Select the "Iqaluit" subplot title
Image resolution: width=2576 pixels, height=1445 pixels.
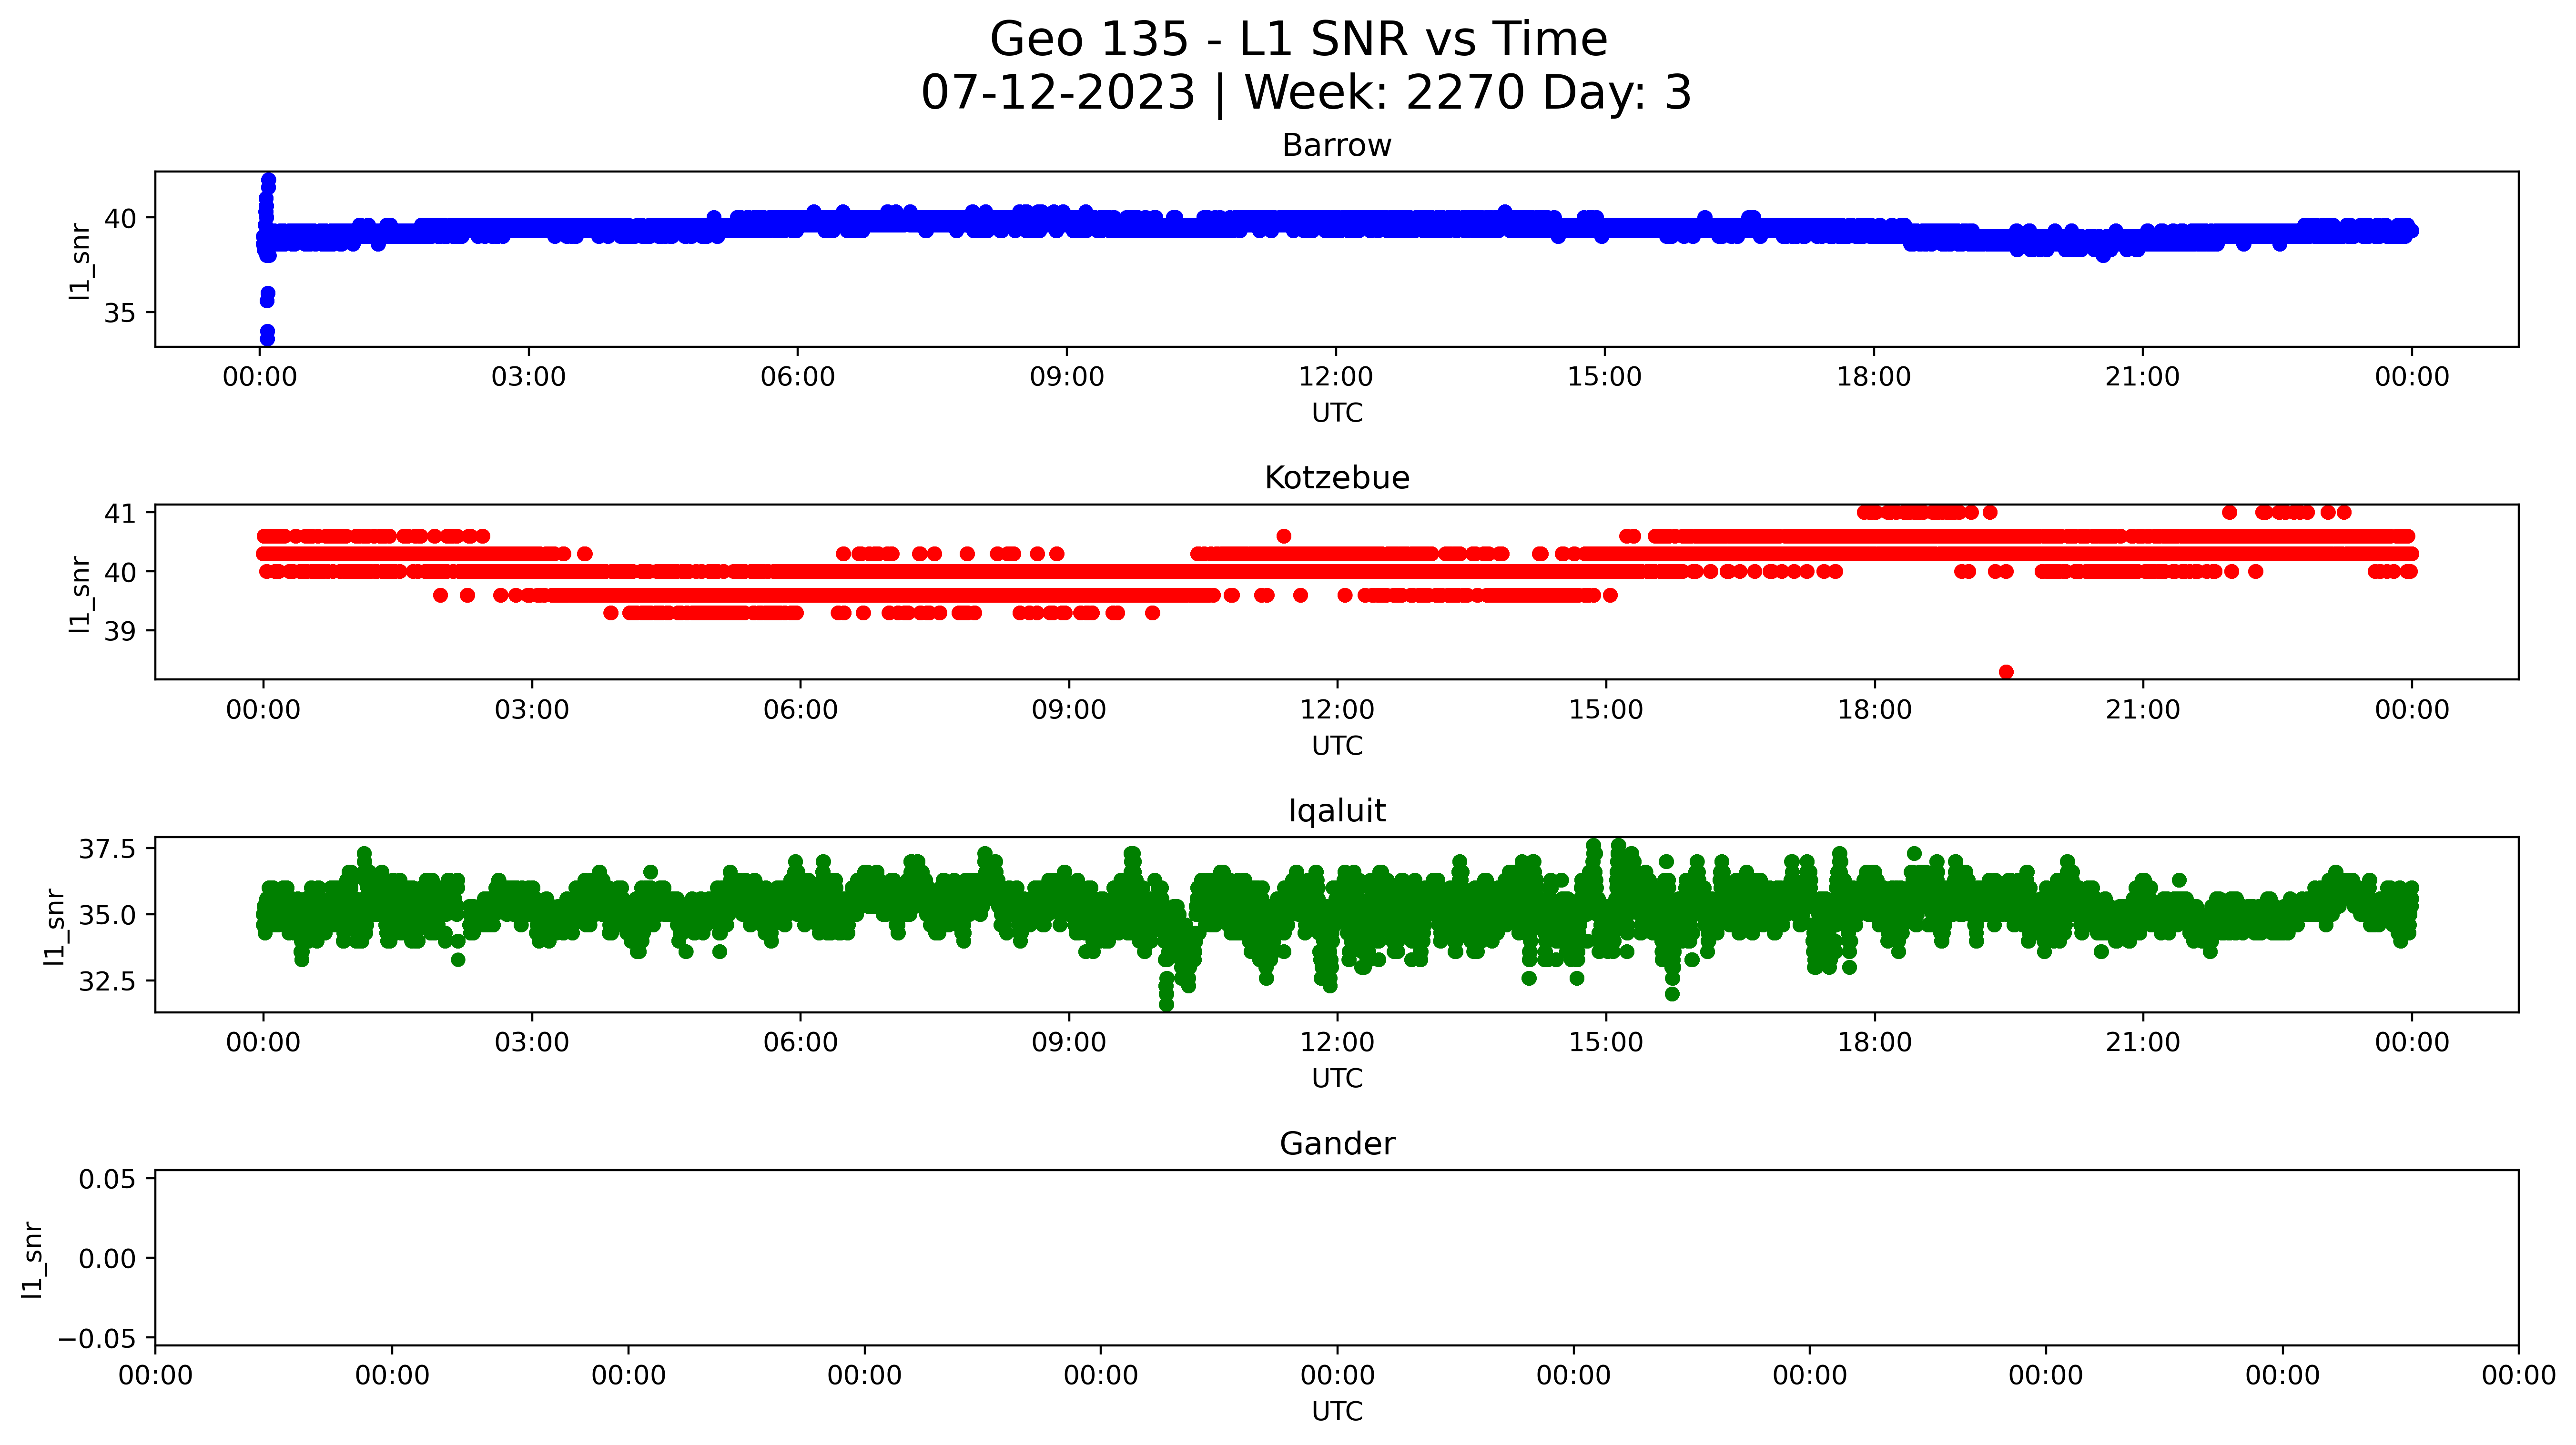click(1337, 811)
